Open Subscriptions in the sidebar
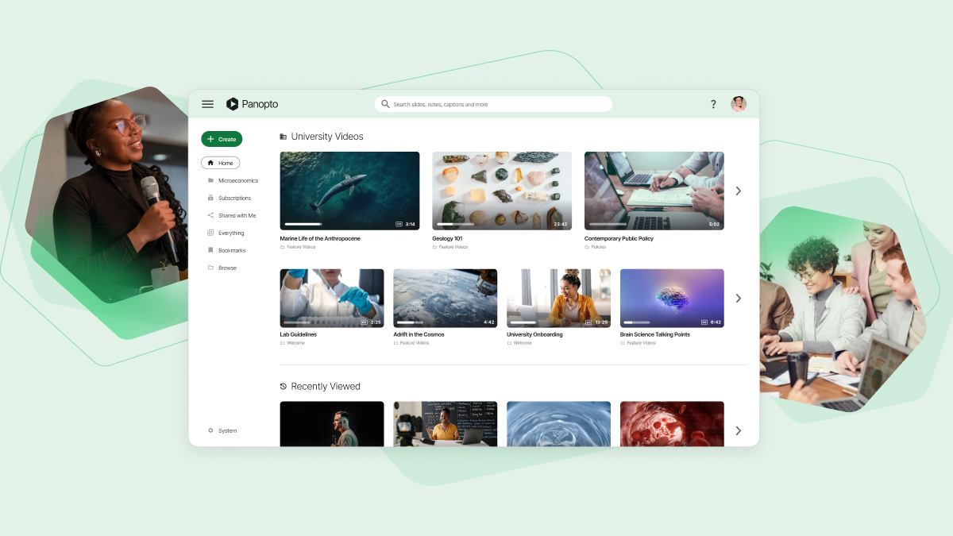The height and width of the screenshot is (536, 953). tap(234, 198)
